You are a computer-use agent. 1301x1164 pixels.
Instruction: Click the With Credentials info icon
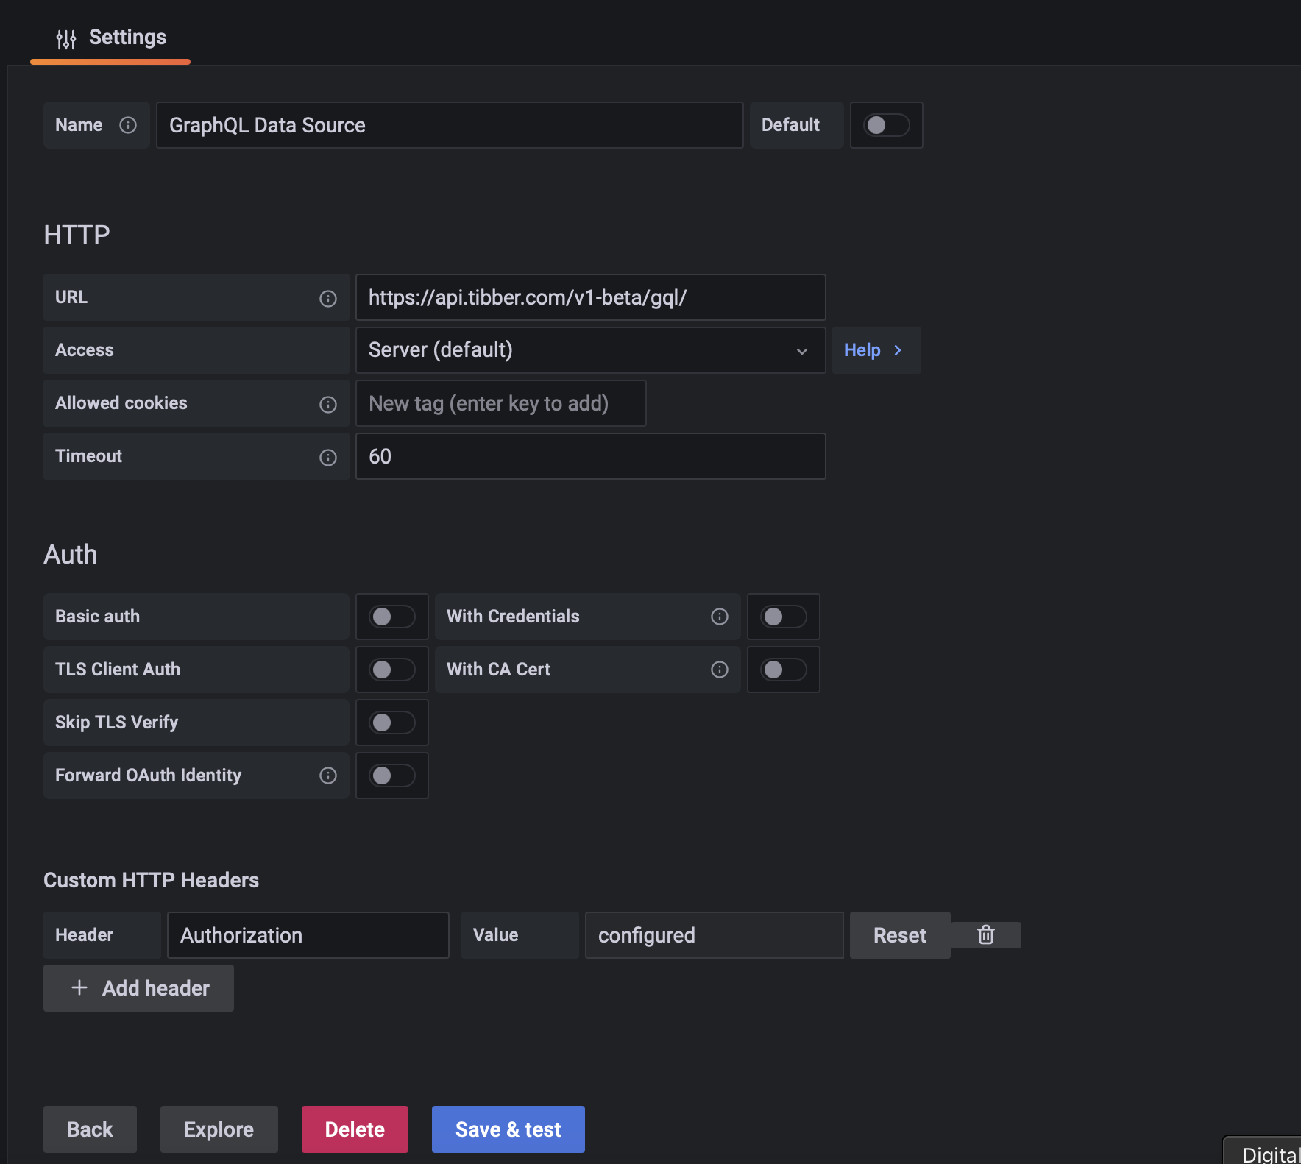720,617
